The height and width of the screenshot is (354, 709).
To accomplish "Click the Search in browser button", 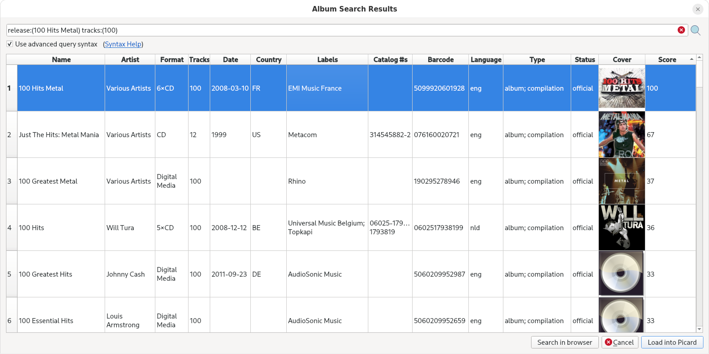I will click(565, 342).
